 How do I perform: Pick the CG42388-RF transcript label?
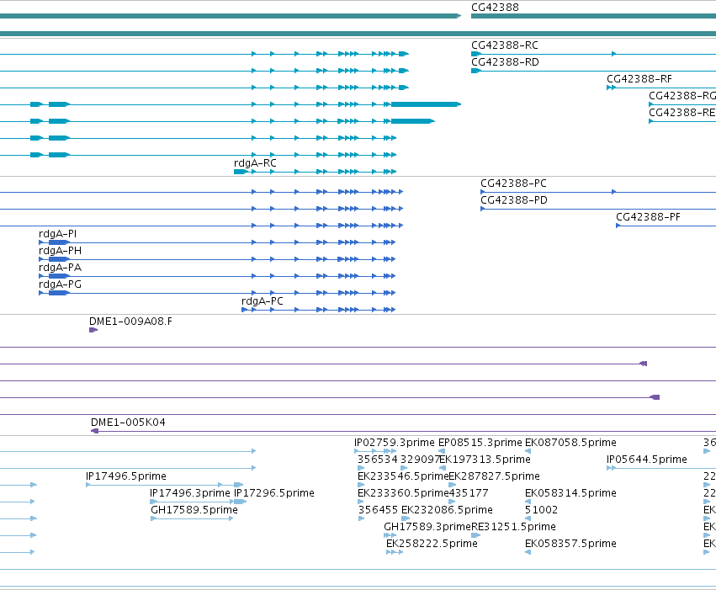pyautogui.click(x=639, y=79)
